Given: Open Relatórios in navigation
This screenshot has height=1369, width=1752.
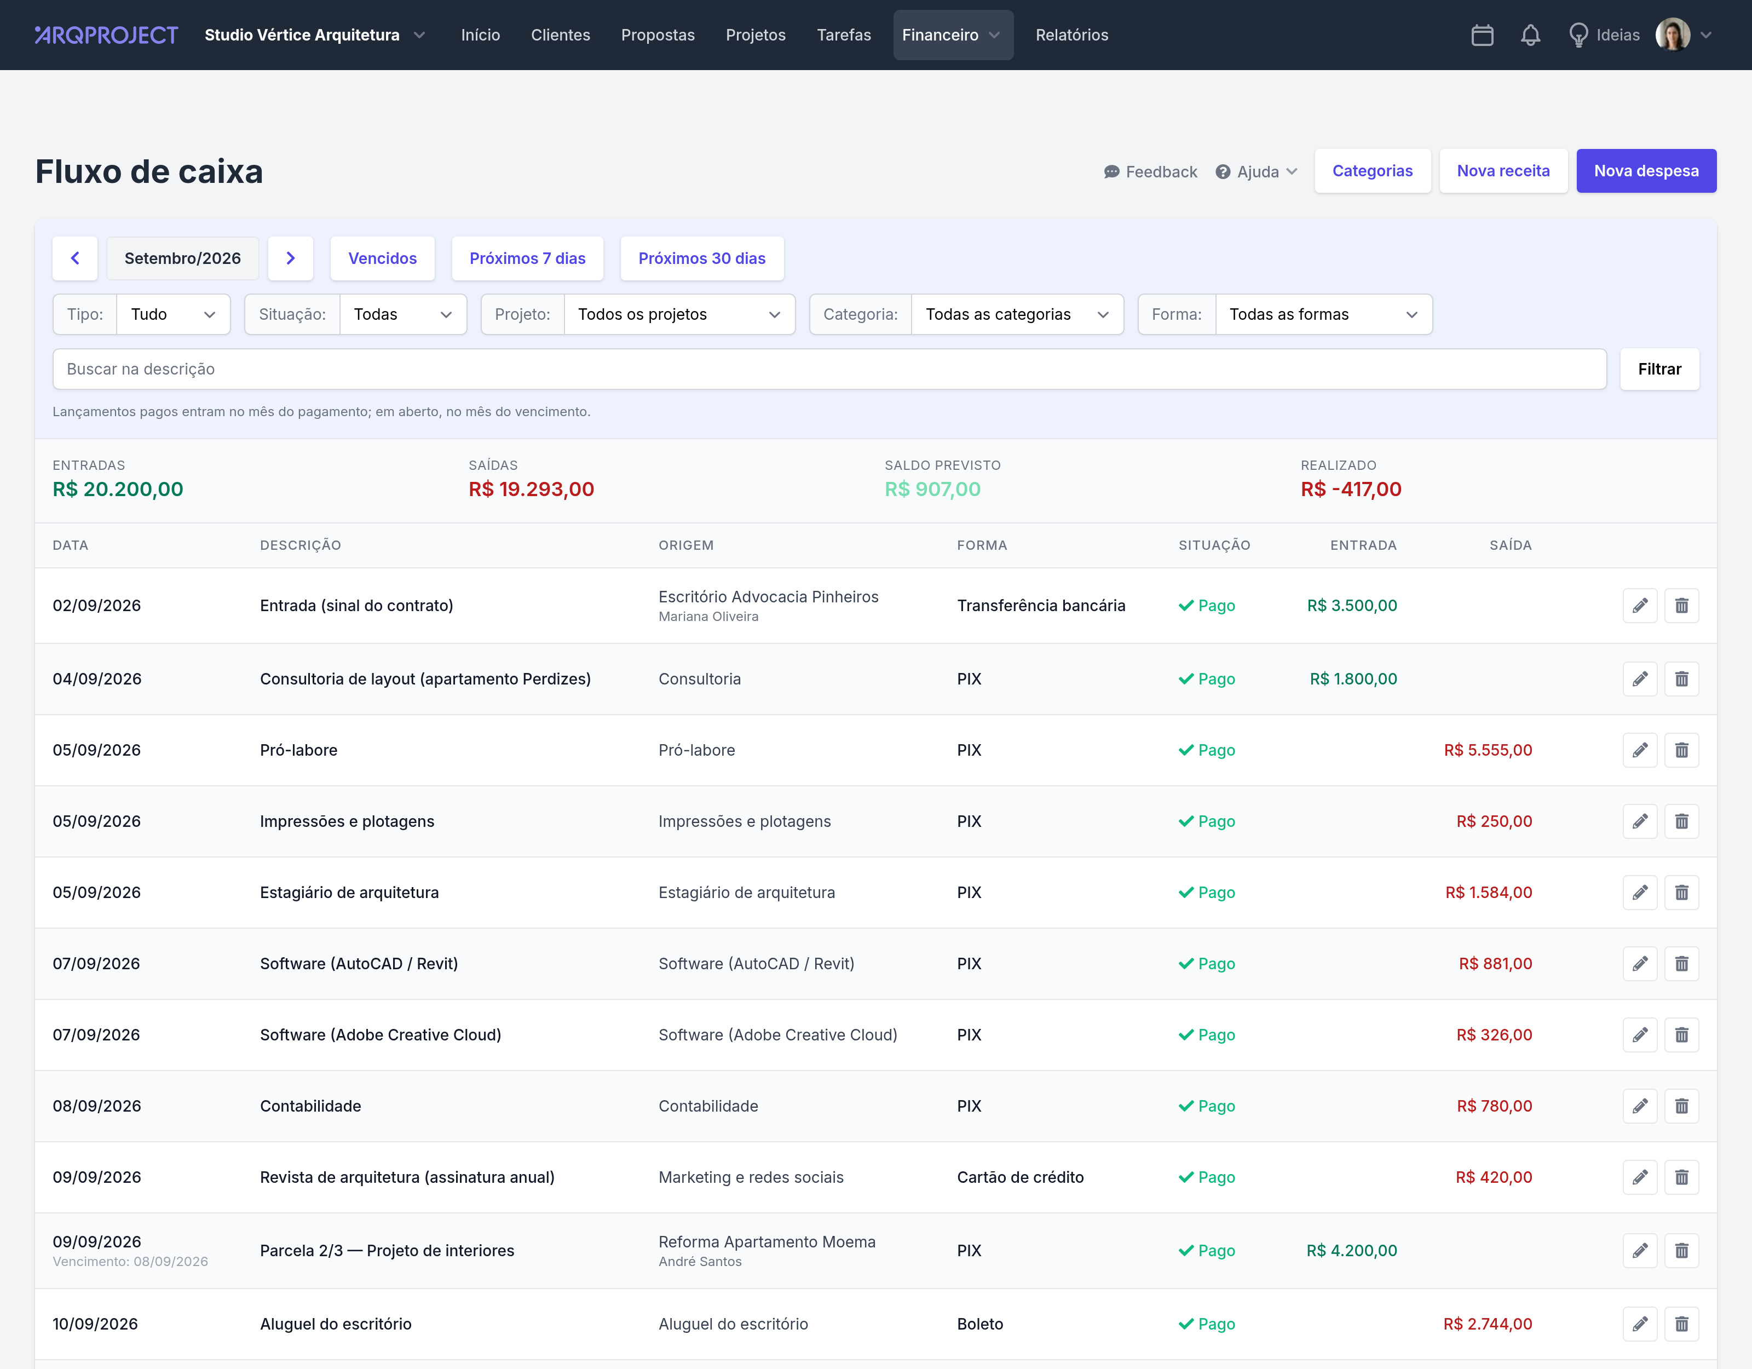Looking at the screenshot, I should point(1071,35).
